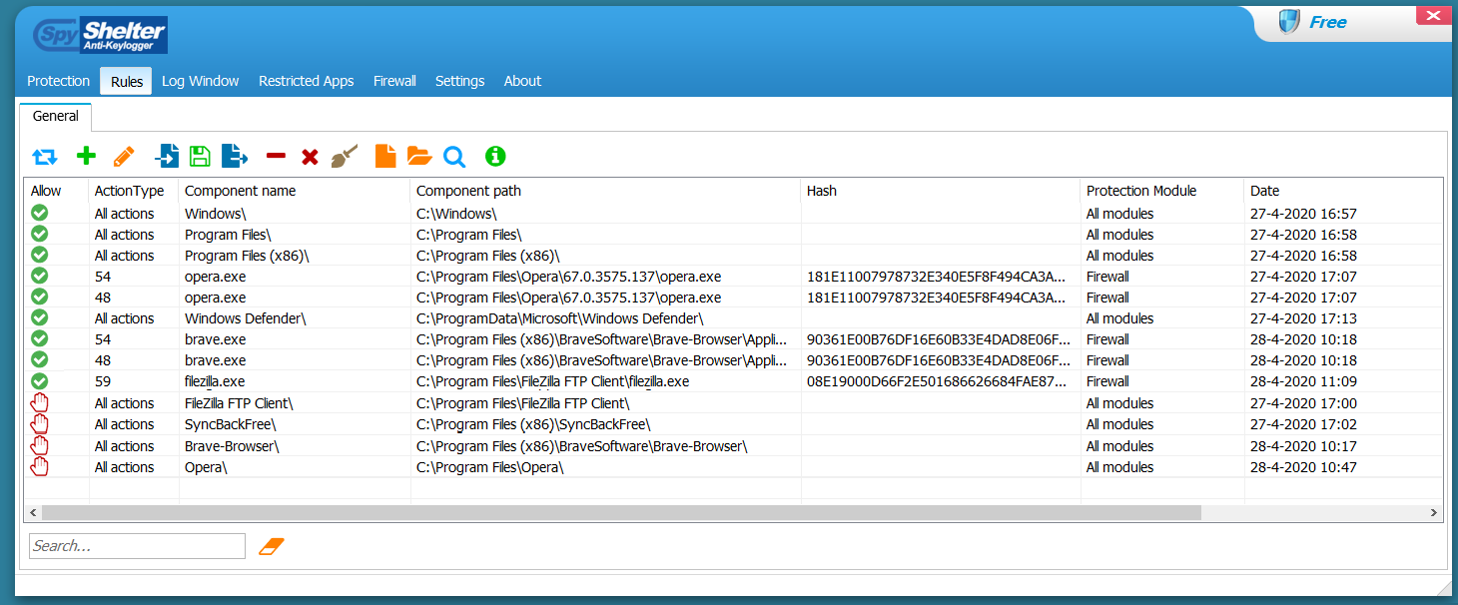
Task: Click the green info icon
Action: point(495,156)
